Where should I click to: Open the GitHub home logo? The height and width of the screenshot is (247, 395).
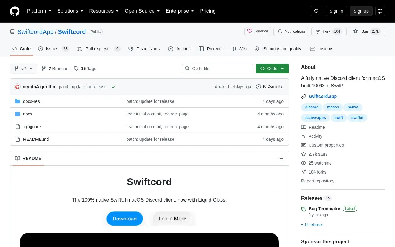[15, 11]
